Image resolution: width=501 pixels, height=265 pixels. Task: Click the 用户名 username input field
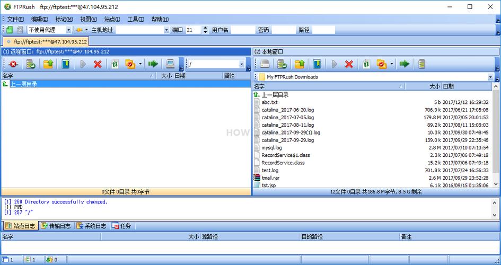coord(243,30)
